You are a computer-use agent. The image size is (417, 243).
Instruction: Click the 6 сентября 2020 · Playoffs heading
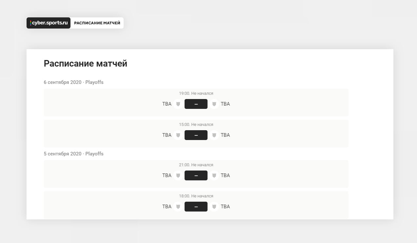click(x=73, y=82)
